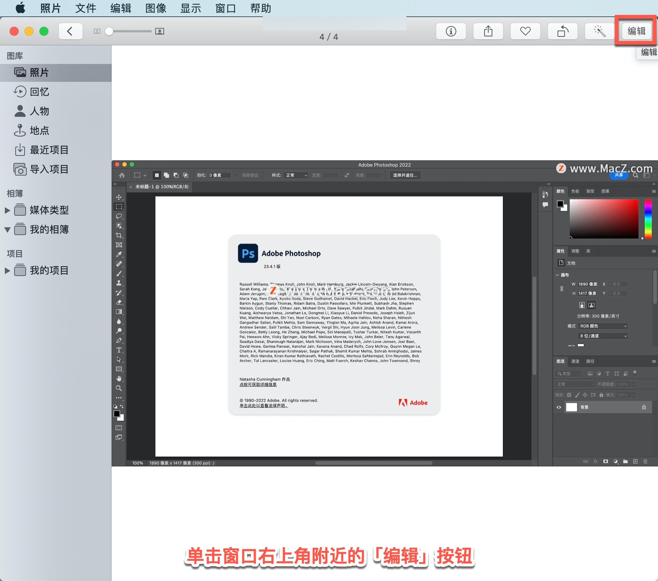658x581 pixels.
Task: Toggle the eye icon of the 背景 layer
Action: [559, 407]
